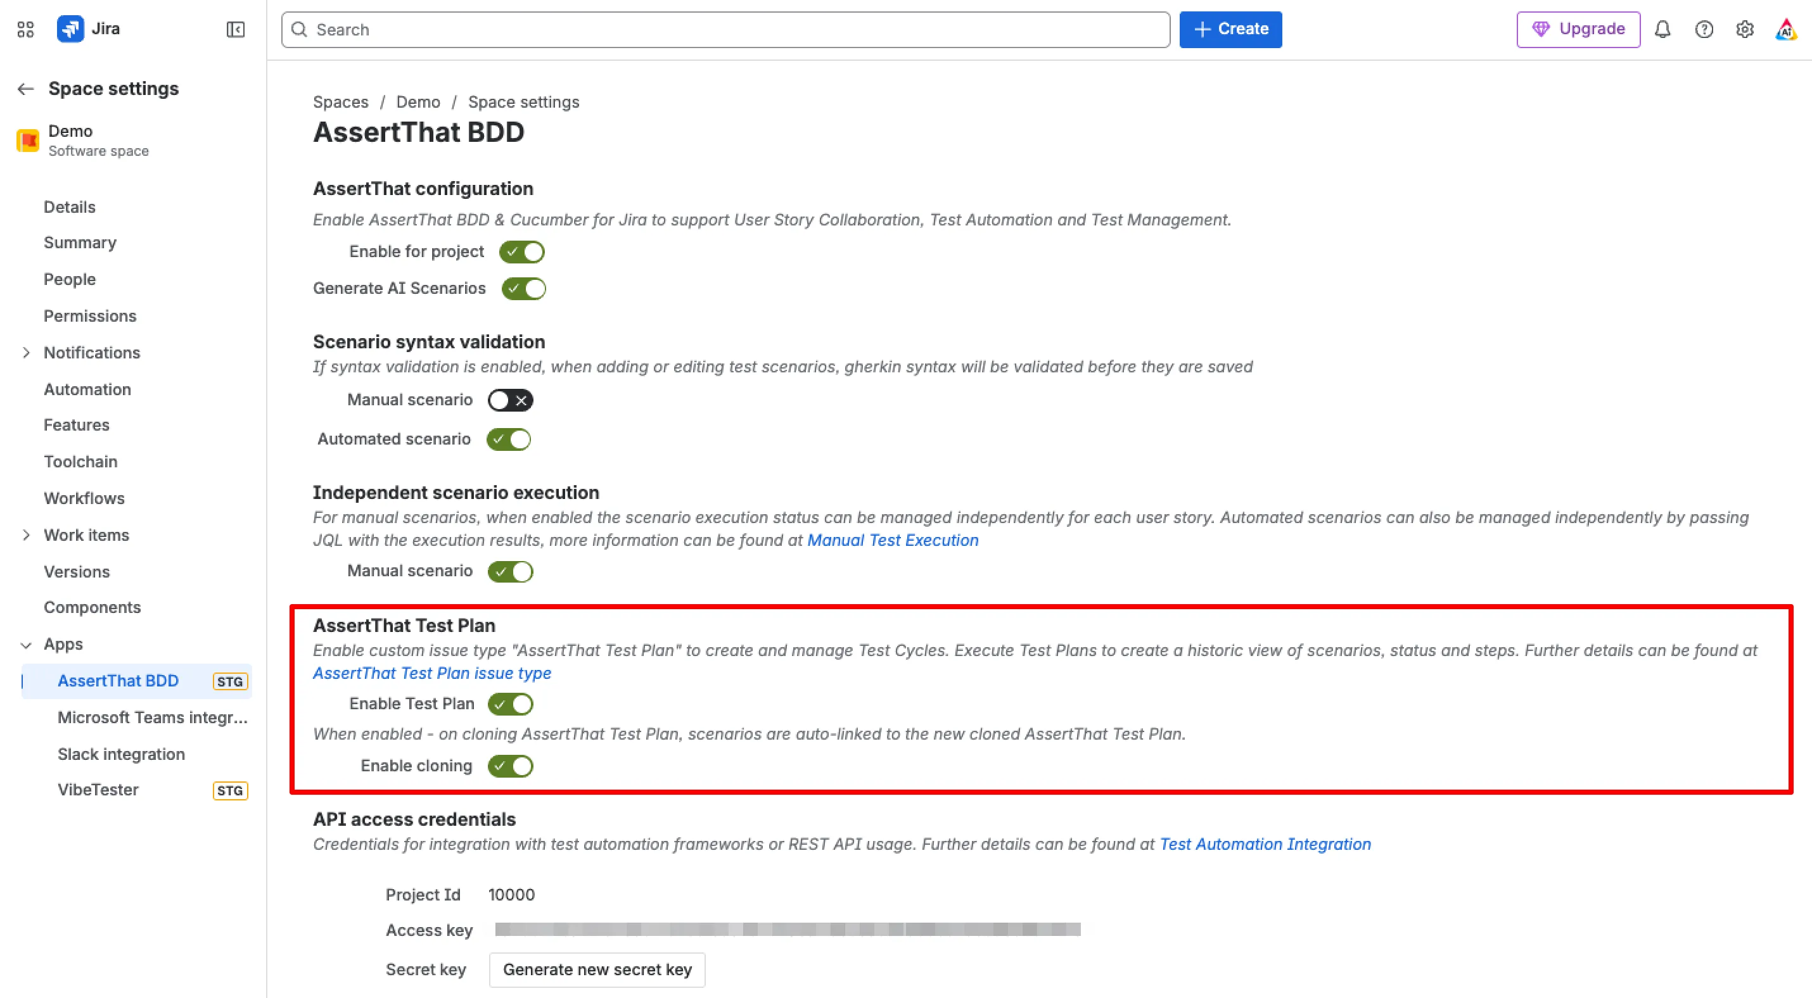Screen dimensions: 1812x998
Task: Toggle the Enable Test Plan switch
Action: pos(510,704)
